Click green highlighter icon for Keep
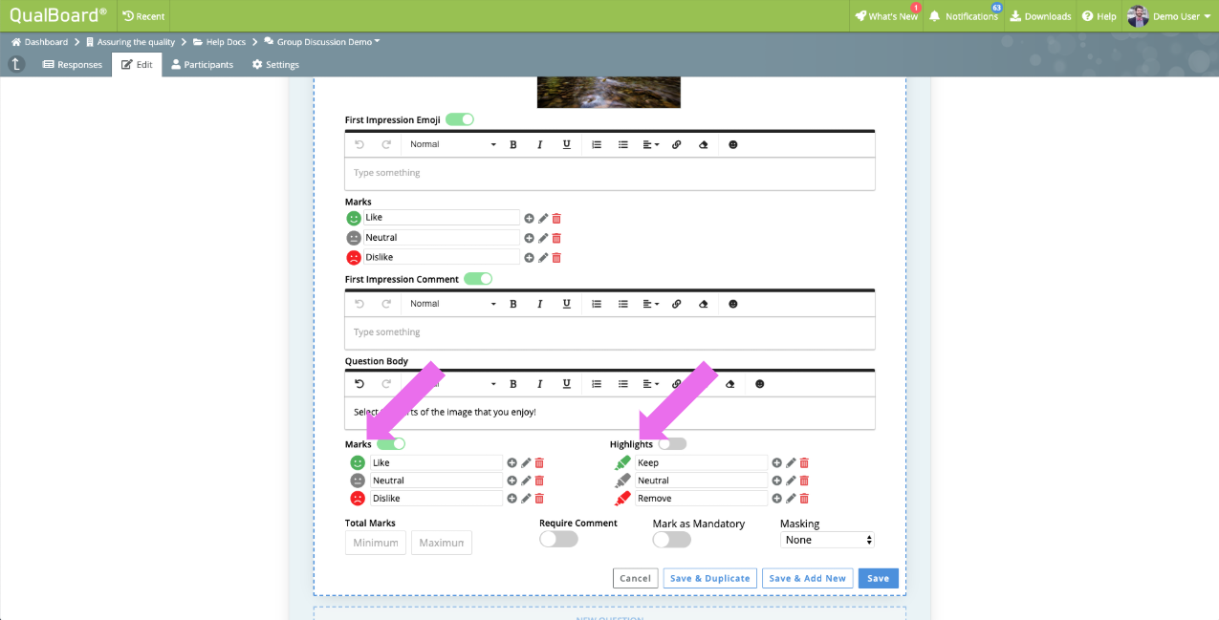Image resolution: width=1219 pixels, height=620 pixels. pos(622,462)
